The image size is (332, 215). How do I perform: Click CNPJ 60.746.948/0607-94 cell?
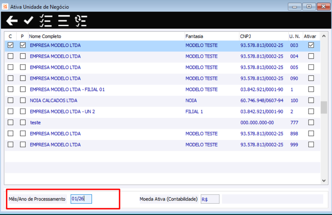click(x=262, y=100)
